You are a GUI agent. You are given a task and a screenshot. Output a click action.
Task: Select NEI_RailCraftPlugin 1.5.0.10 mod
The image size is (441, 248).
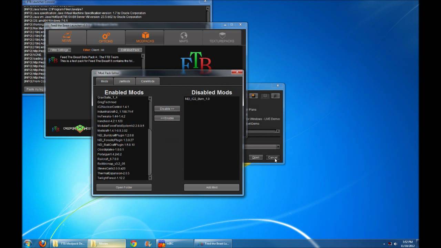(116, 145)
